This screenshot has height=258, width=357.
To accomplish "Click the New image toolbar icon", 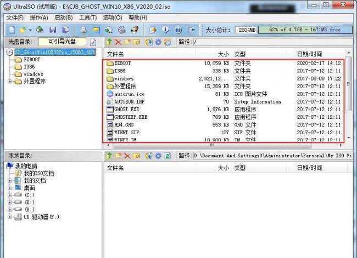I will tap(12, 30).
